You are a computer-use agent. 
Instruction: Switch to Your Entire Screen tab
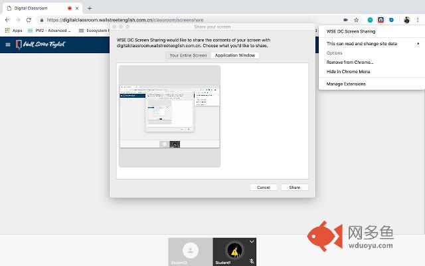[188, 55]
